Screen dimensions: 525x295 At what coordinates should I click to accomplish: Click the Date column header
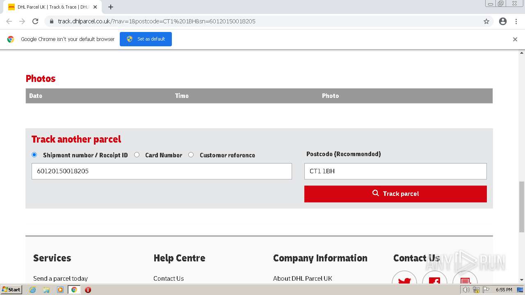point(36,96)
